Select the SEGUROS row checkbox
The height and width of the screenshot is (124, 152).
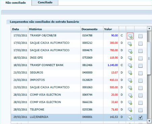(x=141, y=73)
